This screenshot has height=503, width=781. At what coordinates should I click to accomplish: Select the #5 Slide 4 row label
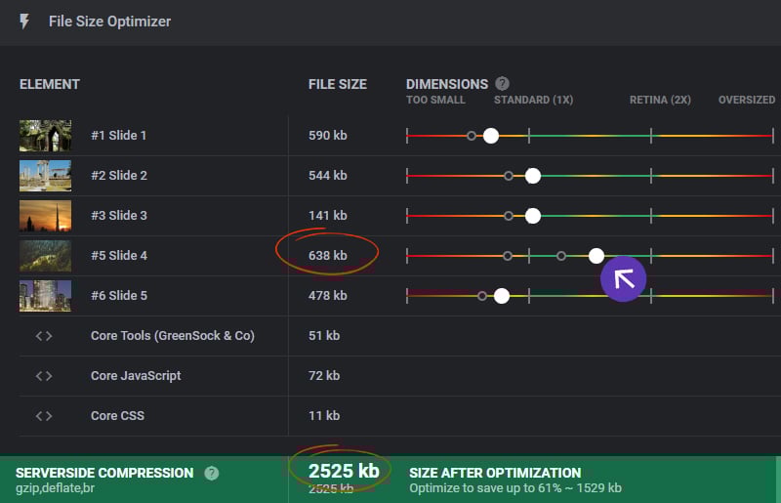click(x=119, y=256)
